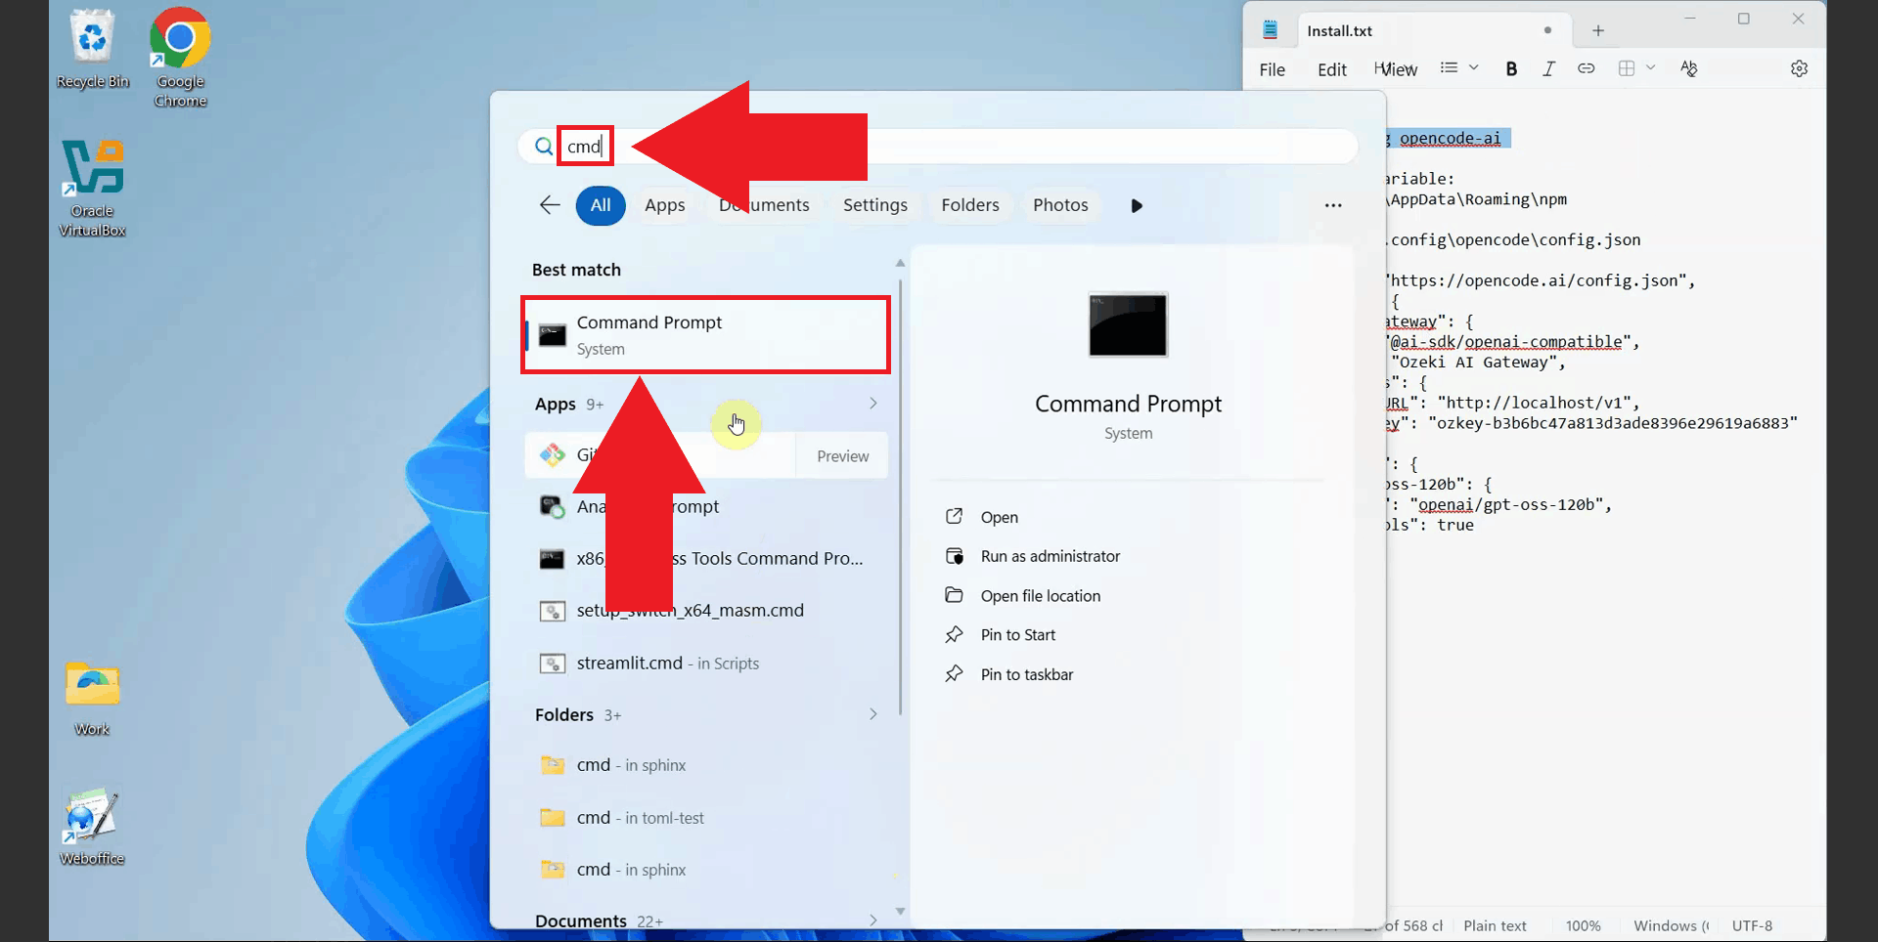
Task: Click the Bold formatting icon in Notepad
Action: click(1511, 68)
